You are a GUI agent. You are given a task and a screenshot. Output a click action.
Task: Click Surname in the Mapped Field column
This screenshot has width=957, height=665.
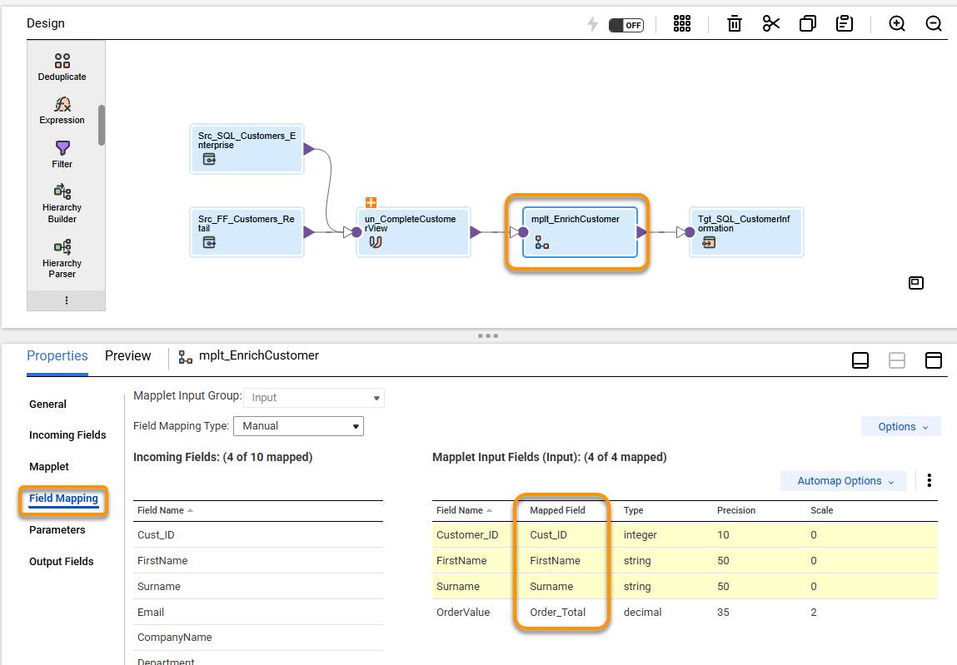click(x=551, y=586)
